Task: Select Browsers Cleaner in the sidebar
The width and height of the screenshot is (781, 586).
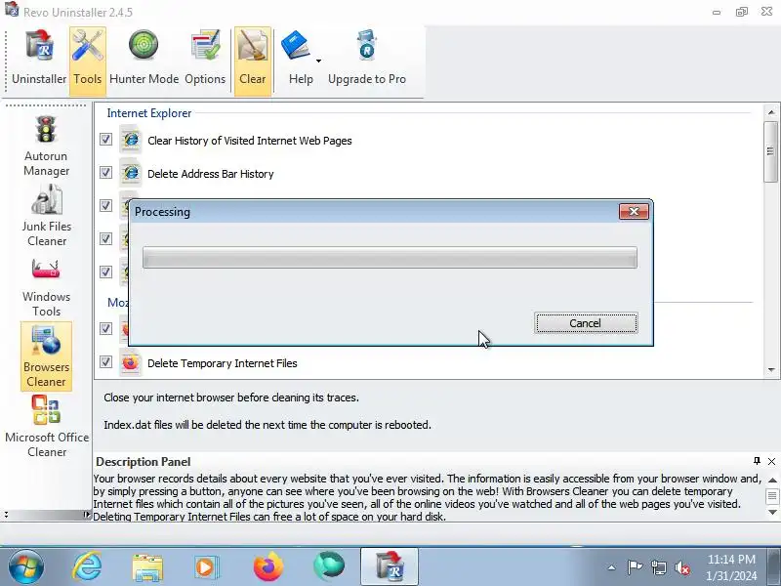Action: [46, 356]
